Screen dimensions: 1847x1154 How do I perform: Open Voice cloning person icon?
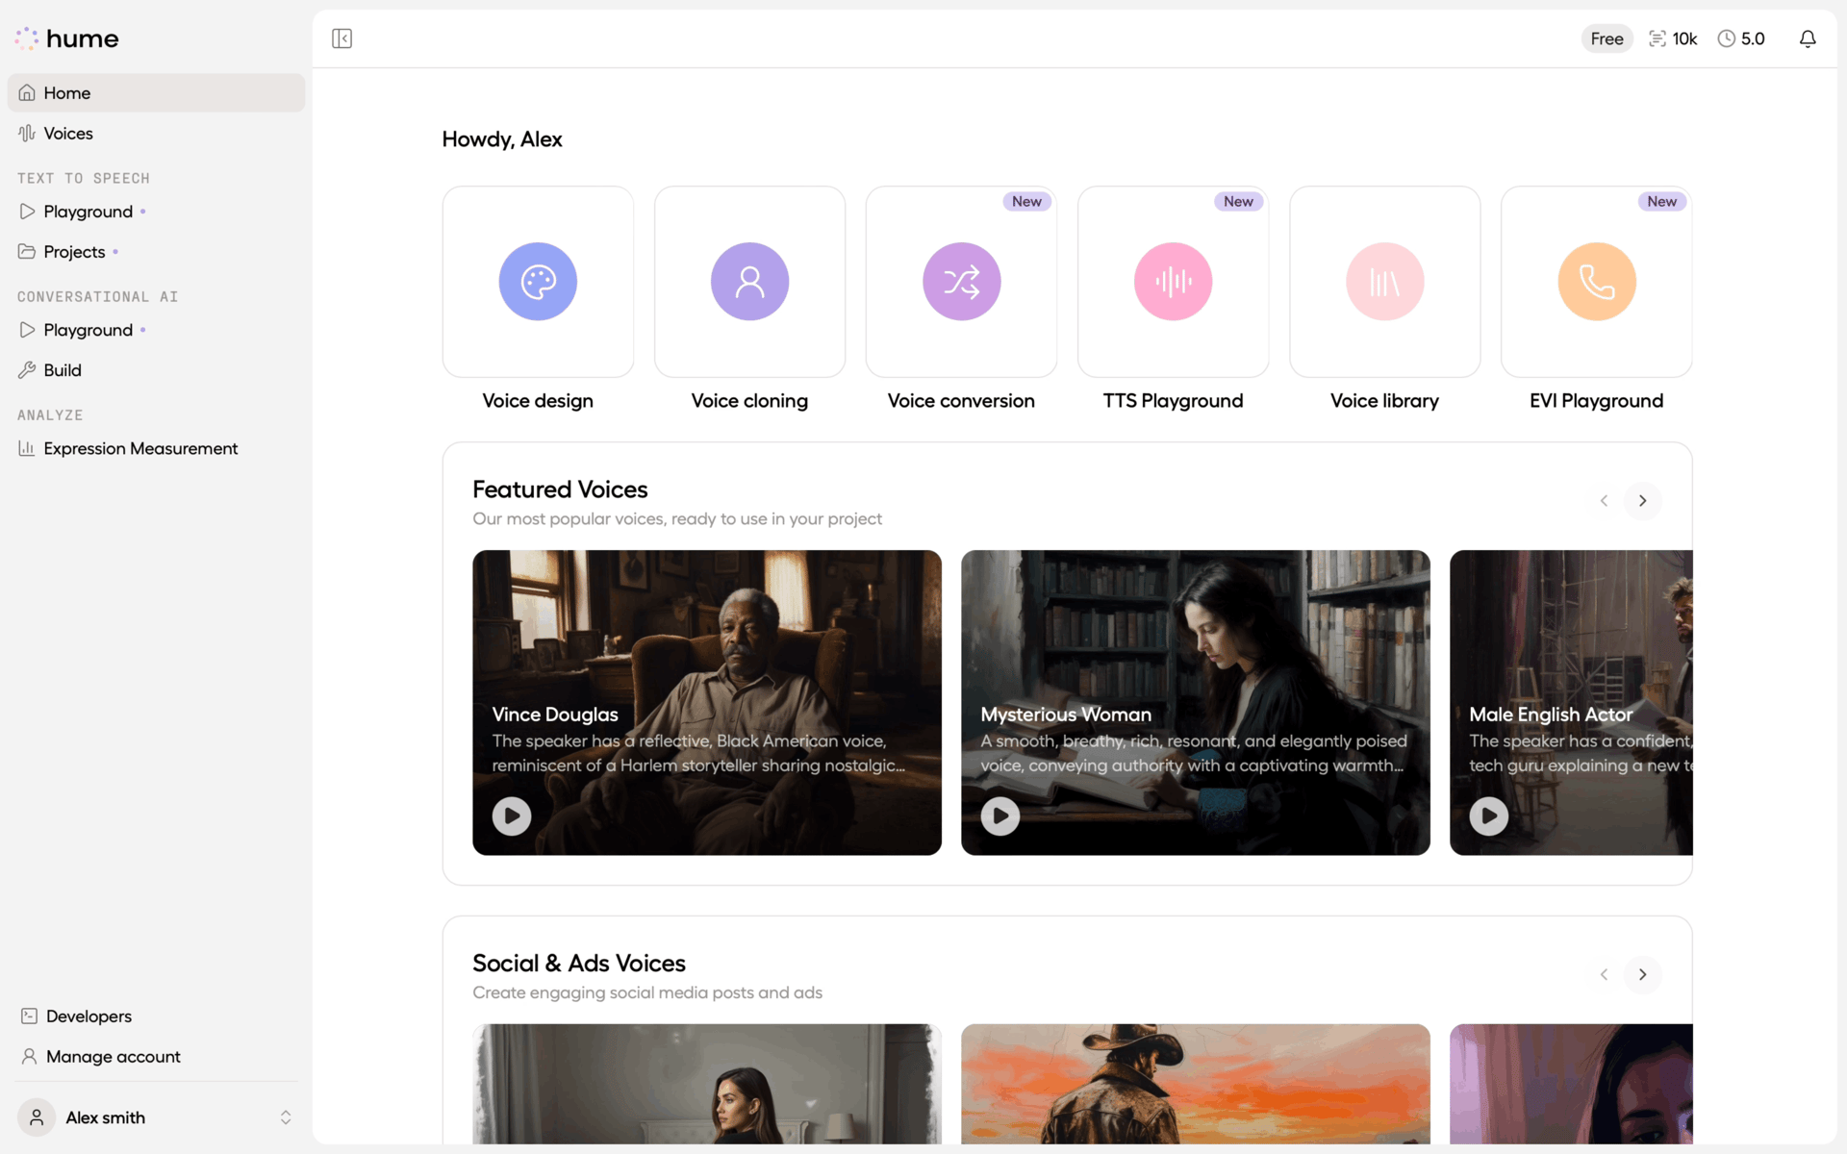[749, 281]
